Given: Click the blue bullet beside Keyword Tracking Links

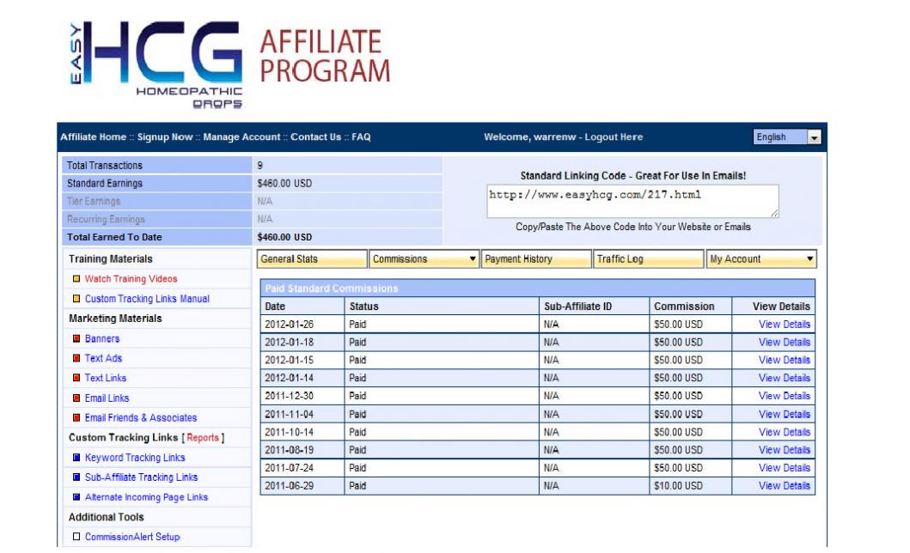Looking at the screenshot, I should pos(76,458).
